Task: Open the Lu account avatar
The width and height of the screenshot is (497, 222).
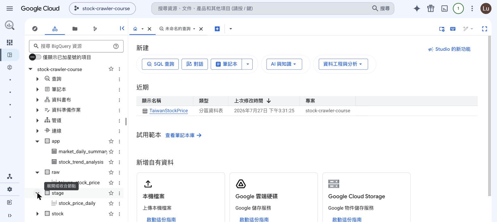Action: coord(486,9)
